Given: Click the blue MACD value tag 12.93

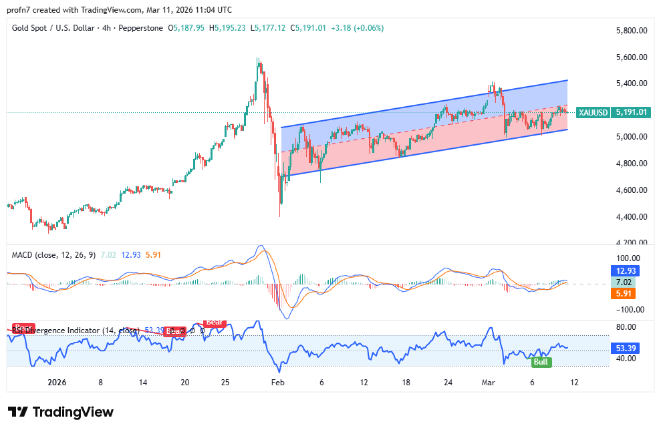Looking at the screenshot, I should [x=626, y=271].
